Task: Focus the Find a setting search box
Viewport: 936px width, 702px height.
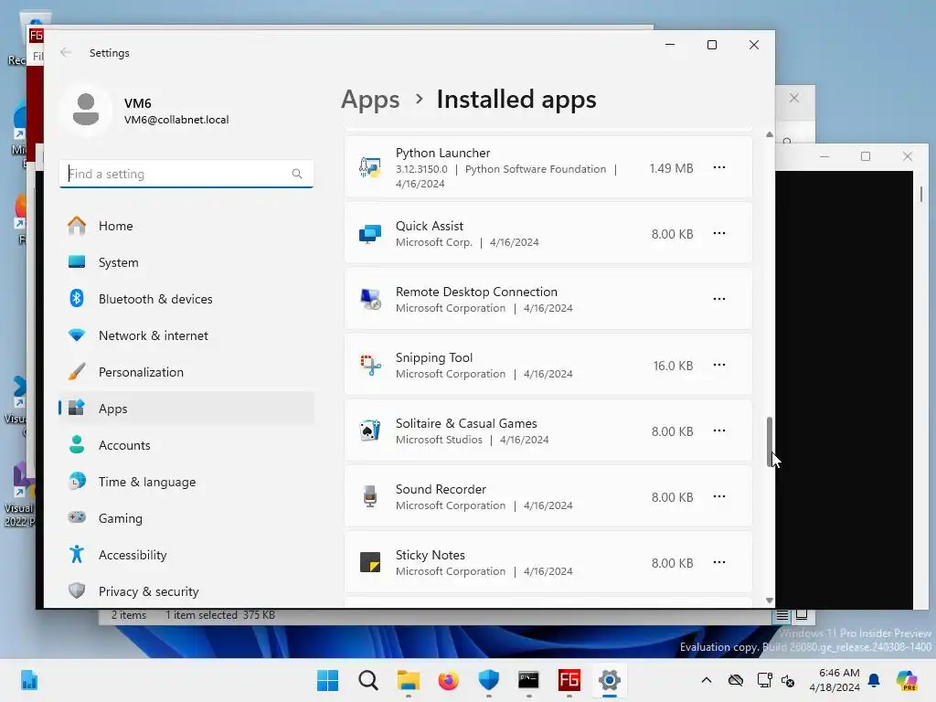Action: pos(186,174)
